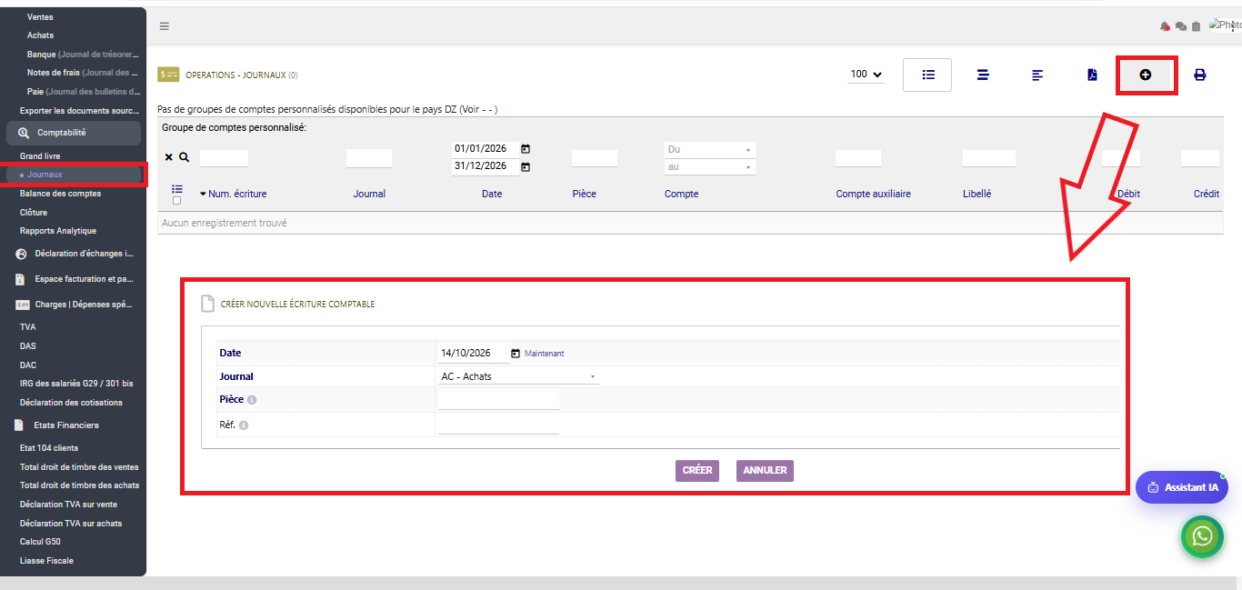Run the search with magnifier icon
Viewport: 1242px width, 590px height.
pos(184,157)
